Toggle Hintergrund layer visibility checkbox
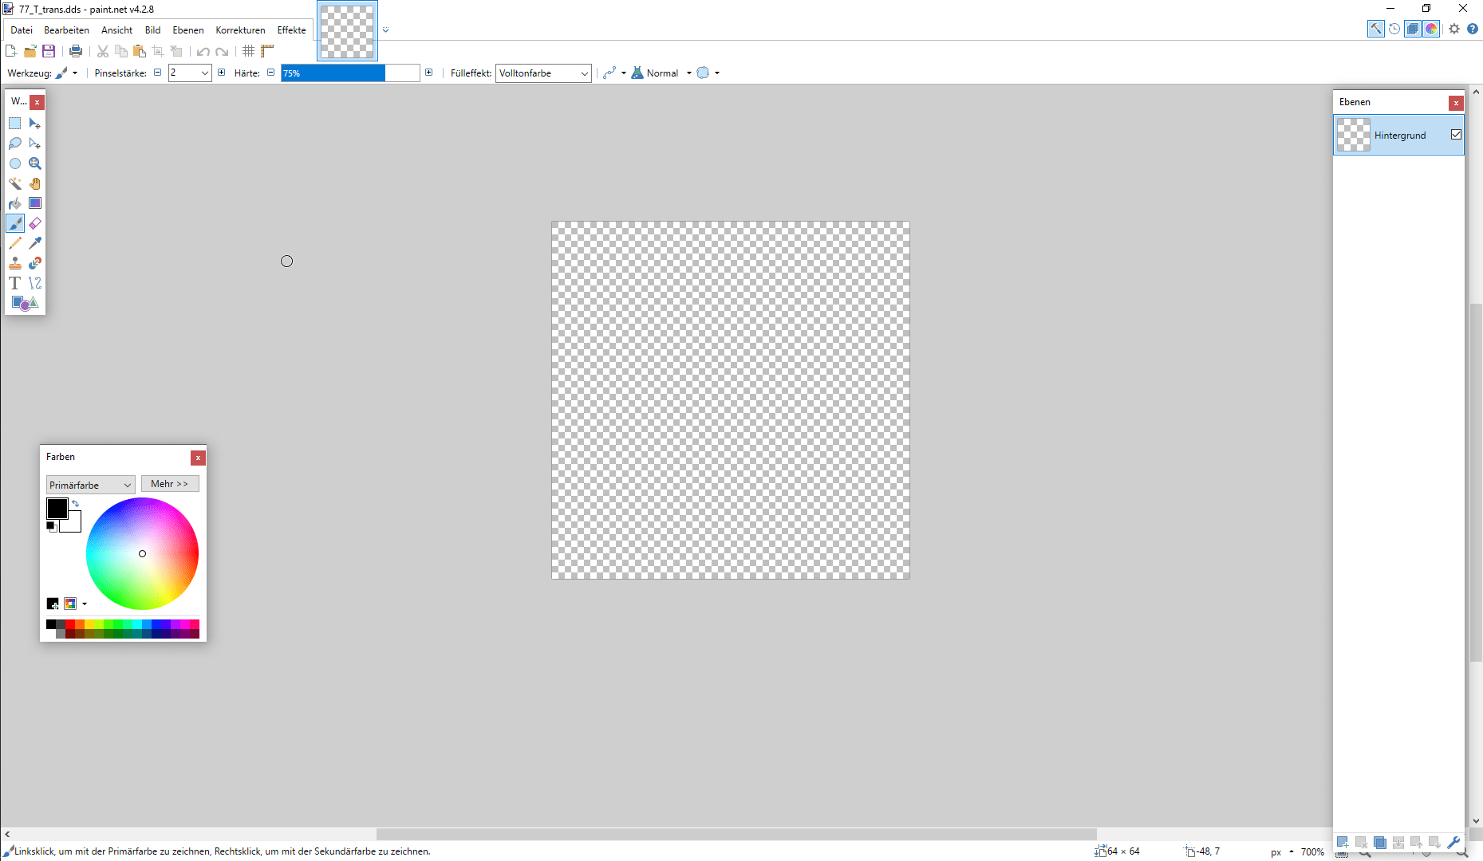This screenshot has width=1483, height=861. [1456, 135]
